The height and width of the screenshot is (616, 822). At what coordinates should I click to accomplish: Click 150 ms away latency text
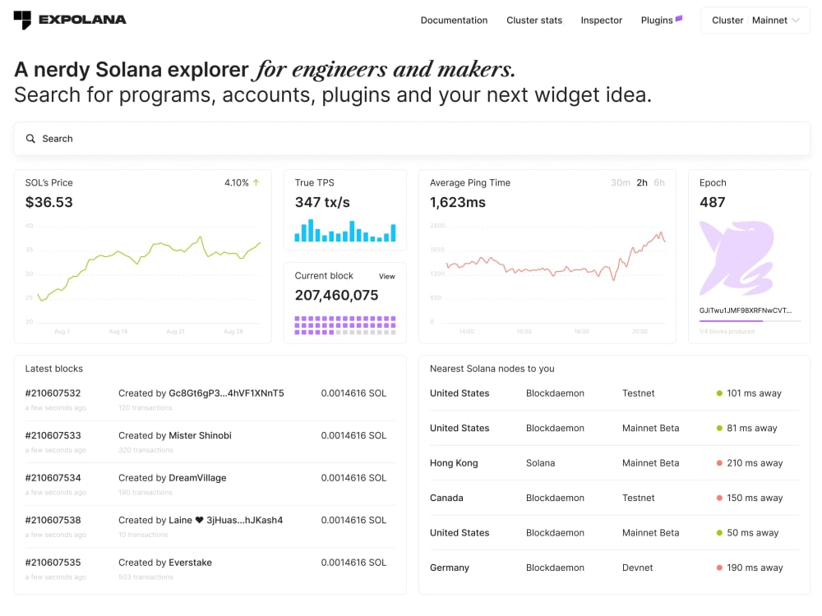755,498
